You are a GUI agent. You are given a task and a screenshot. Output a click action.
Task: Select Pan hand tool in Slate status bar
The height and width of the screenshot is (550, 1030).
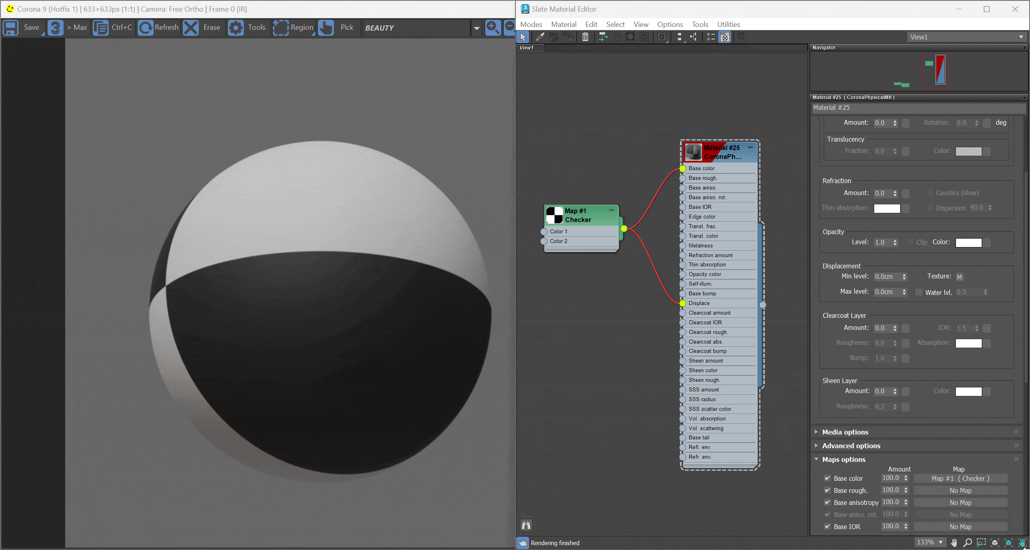[x=954, y=543]
